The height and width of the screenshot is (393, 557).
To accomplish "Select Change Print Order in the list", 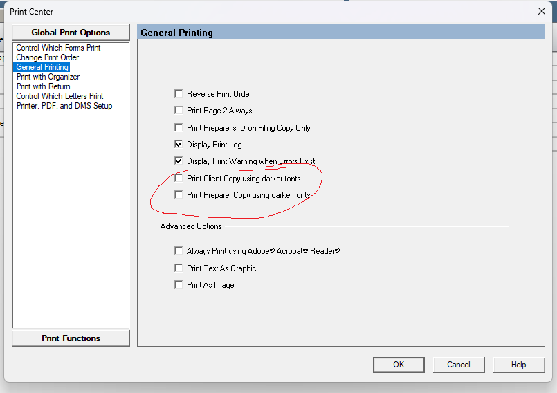I will click(x=48, y=57).
